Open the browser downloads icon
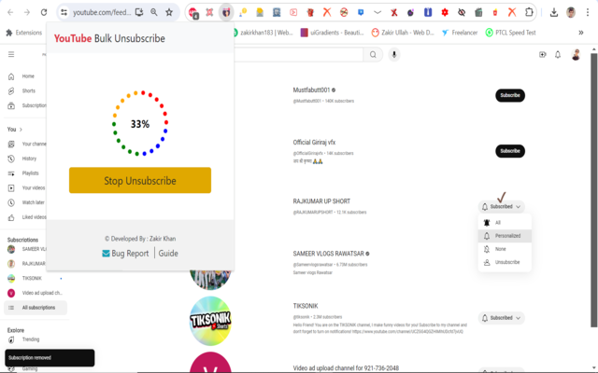This screenshot has width=598, height=373. click(x=554, y=12)
